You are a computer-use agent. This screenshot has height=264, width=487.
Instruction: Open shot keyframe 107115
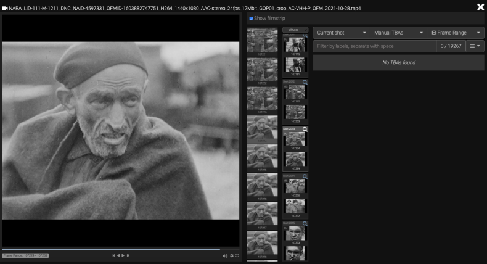(x=295, y=45)
